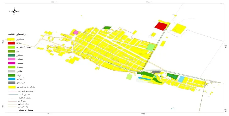
Task: Click the legend label جاده اصلی
Action: point(23,104)
